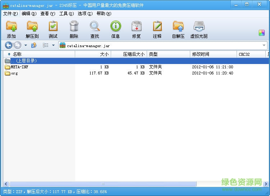Close the 2345好压 window
270x196 pixels.
point(259,4)
